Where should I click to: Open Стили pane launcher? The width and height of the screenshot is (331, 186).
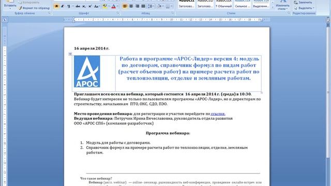(x=289, y=13)
